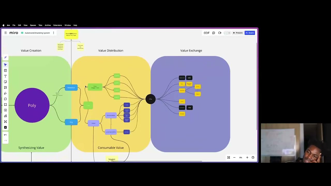Click the Value Exchange heading
331x186 pixels.
coord(191,51)
